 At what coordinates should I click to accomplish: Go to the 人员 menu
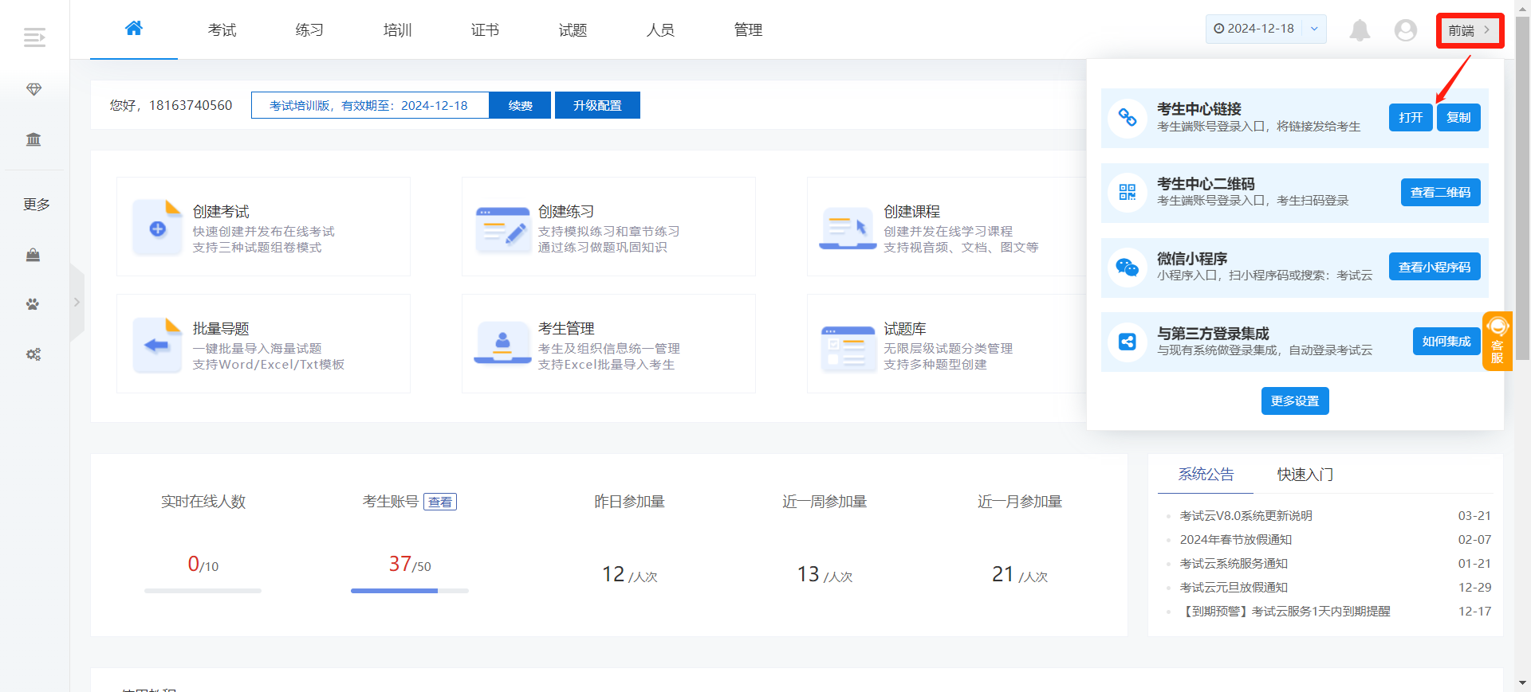coord(660,30)
